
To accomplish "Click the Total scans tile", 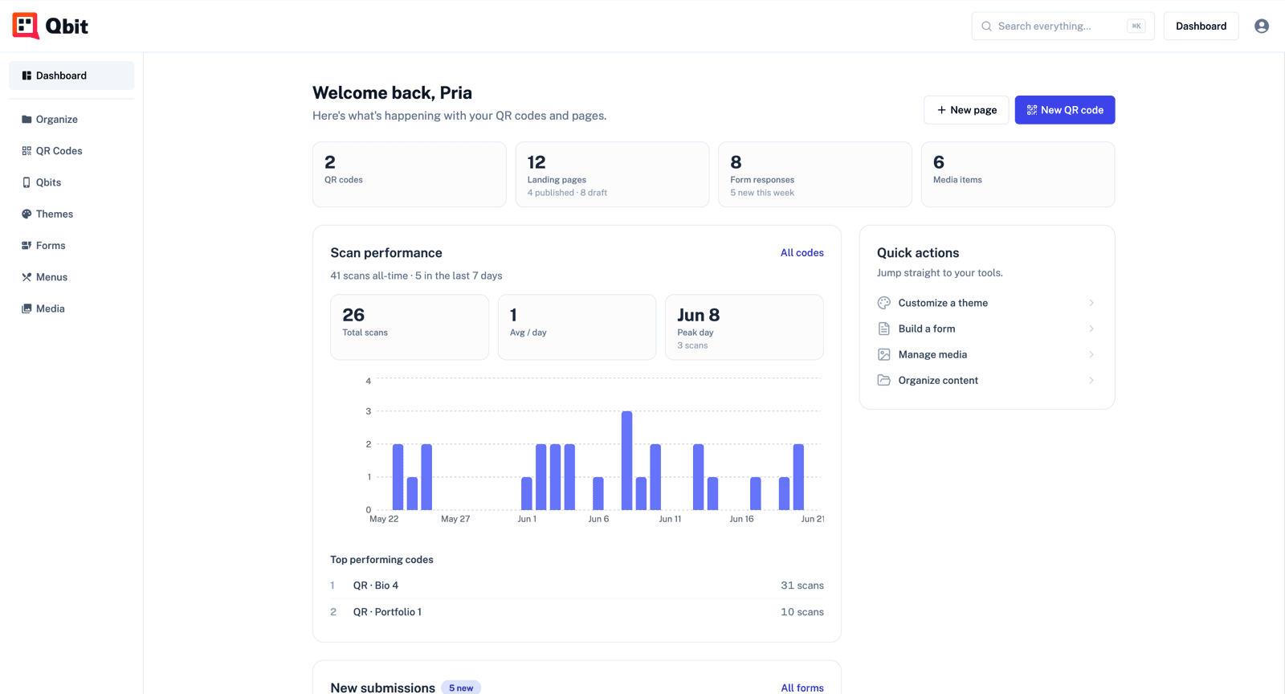I will click(x=410, y=327).
